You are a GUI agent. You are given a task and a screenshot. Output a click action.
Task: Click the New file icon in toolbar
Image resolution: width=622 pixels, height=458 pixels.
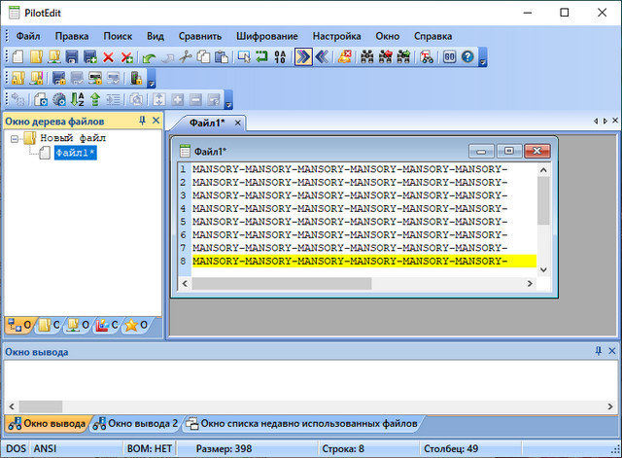click(17, 57)
